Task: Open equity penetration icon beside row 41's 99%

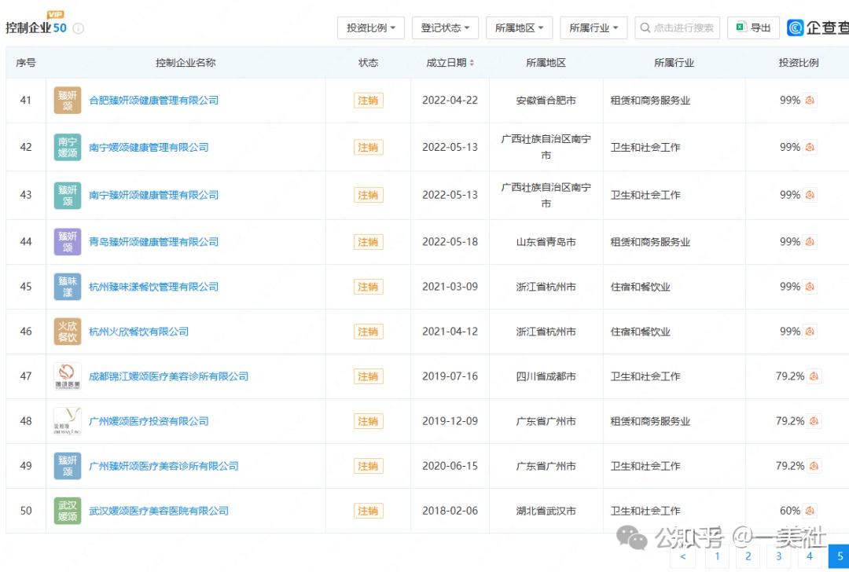Action: pos(809,100)
